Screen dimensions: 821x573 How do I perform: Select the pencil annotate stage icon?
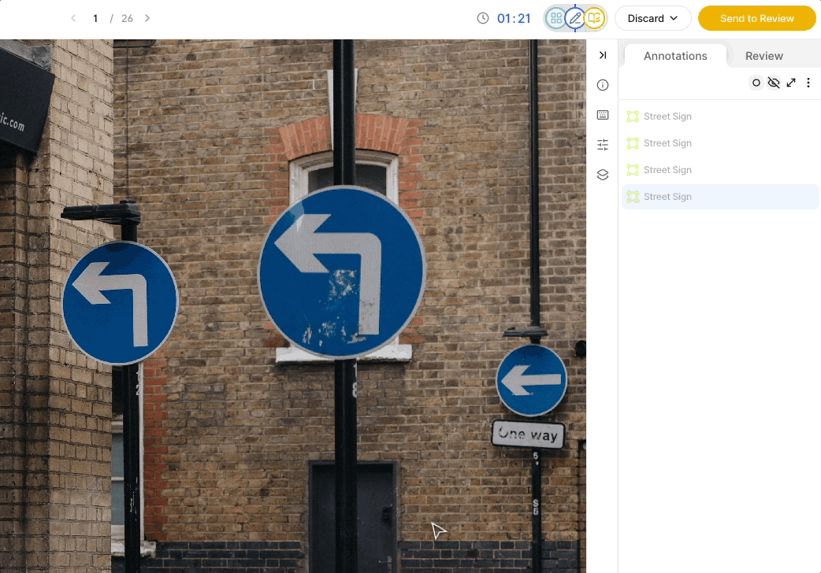tap(575, 18)
